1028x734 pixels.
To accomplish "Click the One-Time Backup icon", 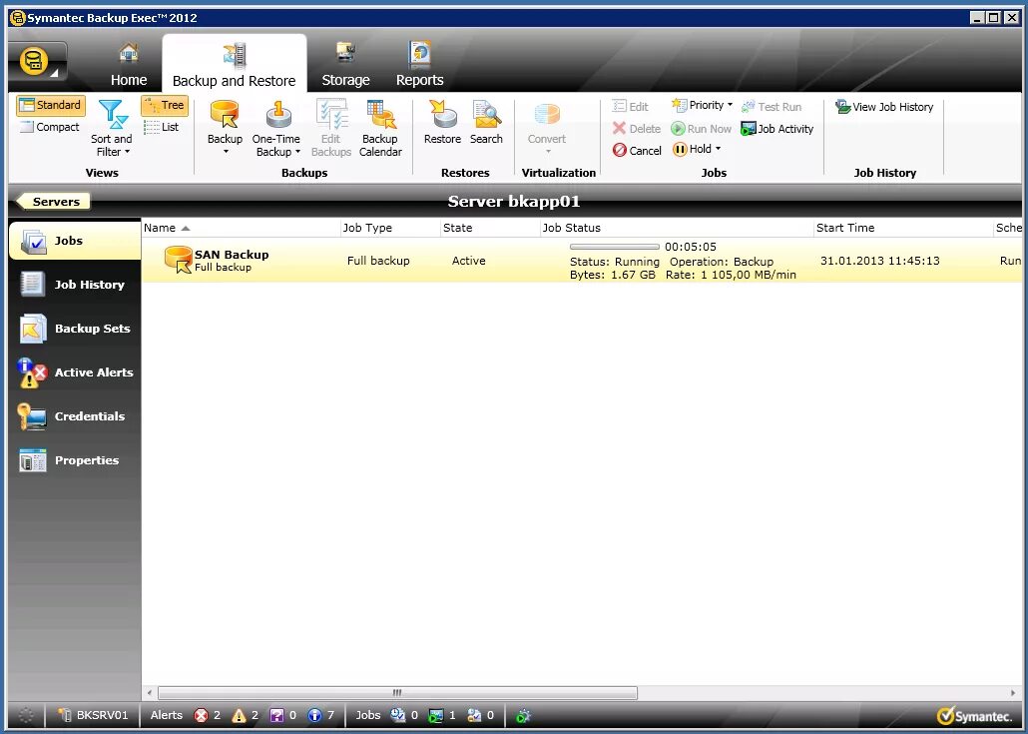I will (278, 114).
